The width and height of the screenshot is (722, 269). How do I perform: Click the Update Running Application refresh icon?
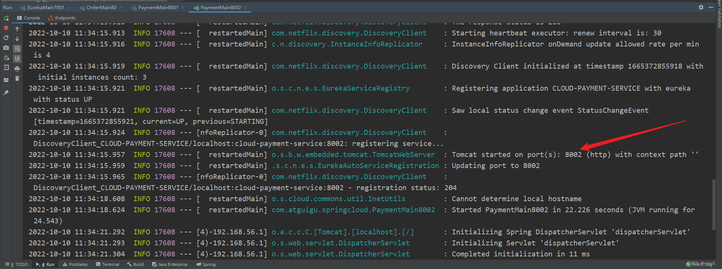(6, 38)
